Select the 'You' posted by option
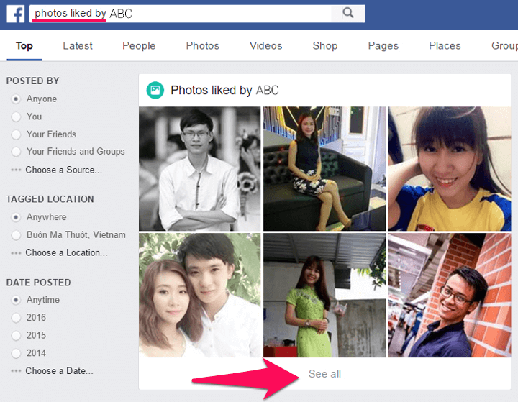This screenshot has width=518, height=402. coord(17,117)
